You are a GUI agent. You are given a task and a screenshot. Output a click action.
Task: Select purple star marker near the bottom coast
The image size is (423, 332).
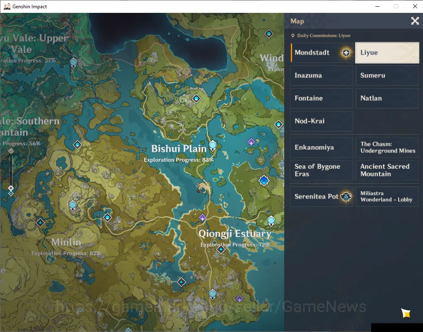coord(239,299)
